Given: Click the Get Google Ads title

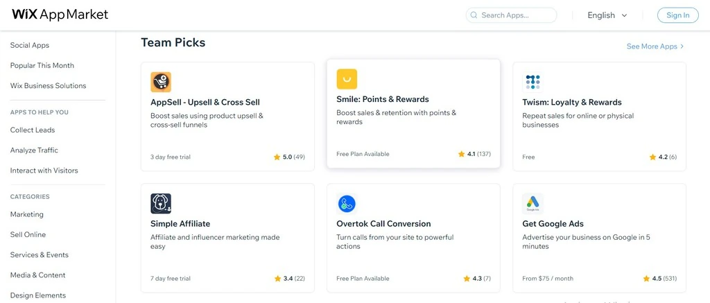Looking at the screenshot, I should coord(553,224).
